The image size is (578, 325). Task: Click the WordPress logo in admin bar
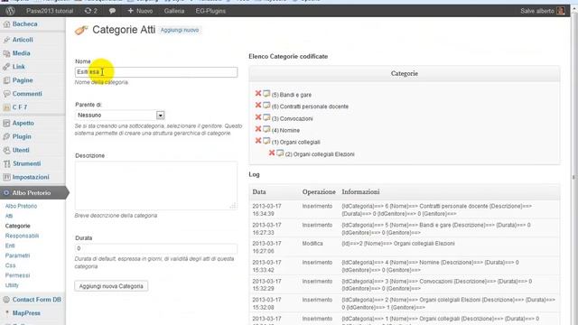(x=10, y=11)
